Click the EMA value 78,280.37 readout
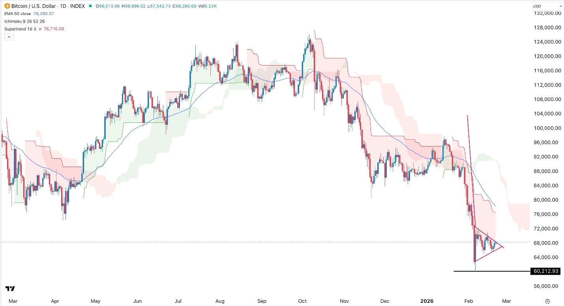Viewport: 564px width, 306px height. (x=43, y=13)
